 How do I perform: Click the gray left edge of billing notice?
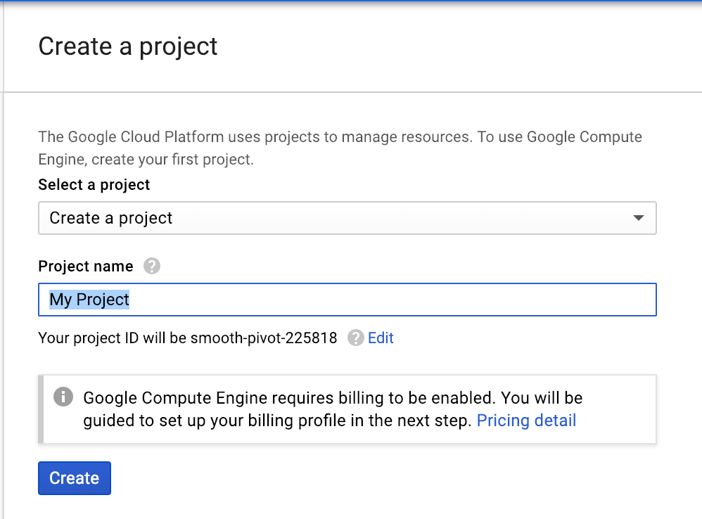tap(41, 409)
